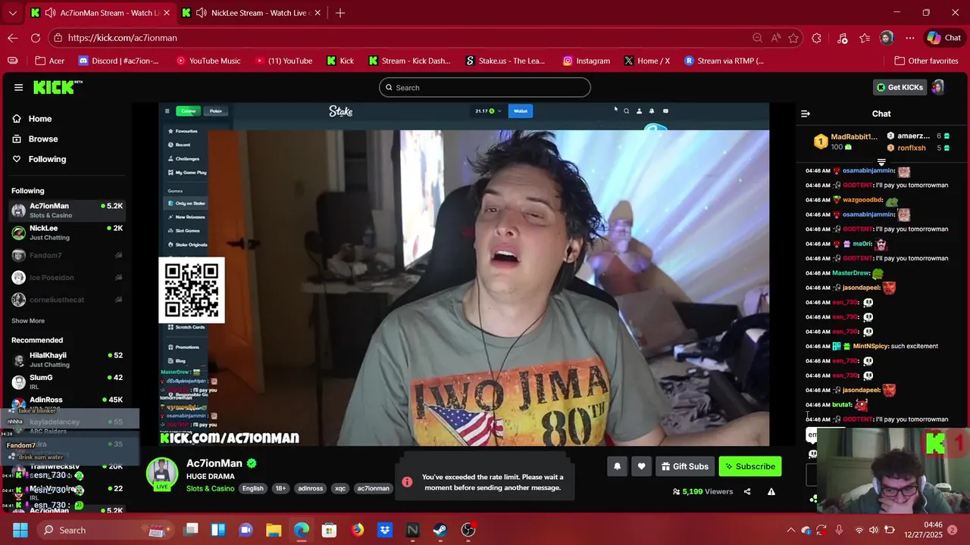Open Edge Settings and more ellipsis
Image resolution: width=970 pixels, height=545 pixels.
910,38
